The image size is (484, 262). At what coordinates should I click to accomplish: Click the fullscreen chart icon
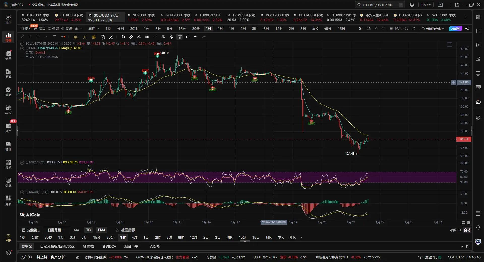pyautogui.click(x=414, y=29)
